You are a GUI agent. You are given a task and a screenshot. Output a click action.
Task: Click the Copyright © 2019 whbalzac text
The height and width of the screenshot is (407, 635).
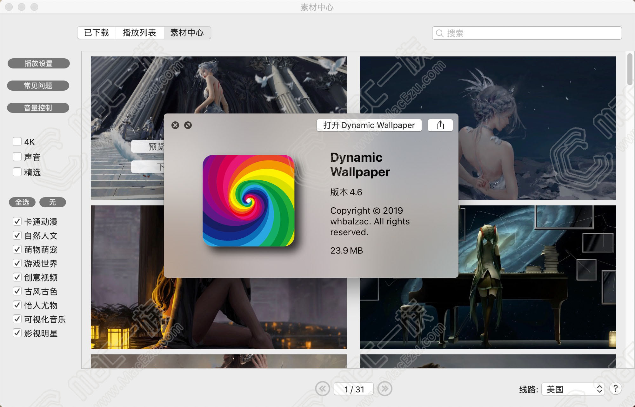(x=370, y=221)
